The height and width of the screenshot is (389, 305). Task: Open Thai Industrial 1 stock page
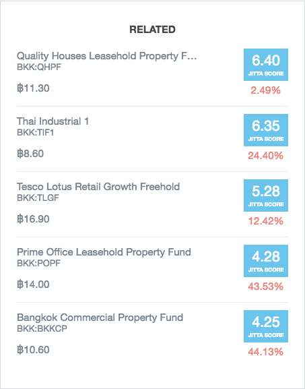click(53, 121)
